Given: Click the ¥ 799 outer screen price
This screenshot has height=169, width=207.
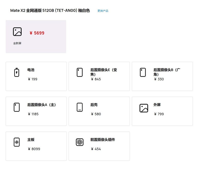Looking at the screenshot, I should pos(159,114).
